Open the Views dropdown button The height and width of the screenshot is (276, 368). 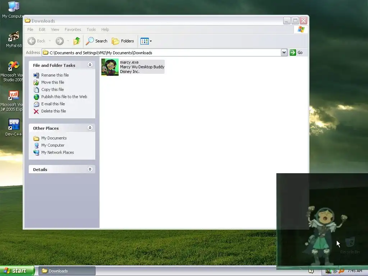point(146,41)
